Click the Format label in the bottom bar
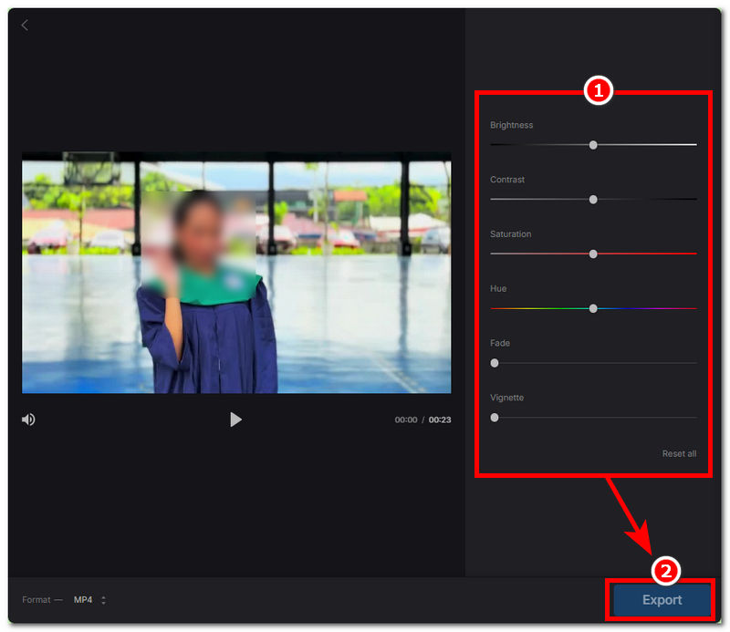 37,600
